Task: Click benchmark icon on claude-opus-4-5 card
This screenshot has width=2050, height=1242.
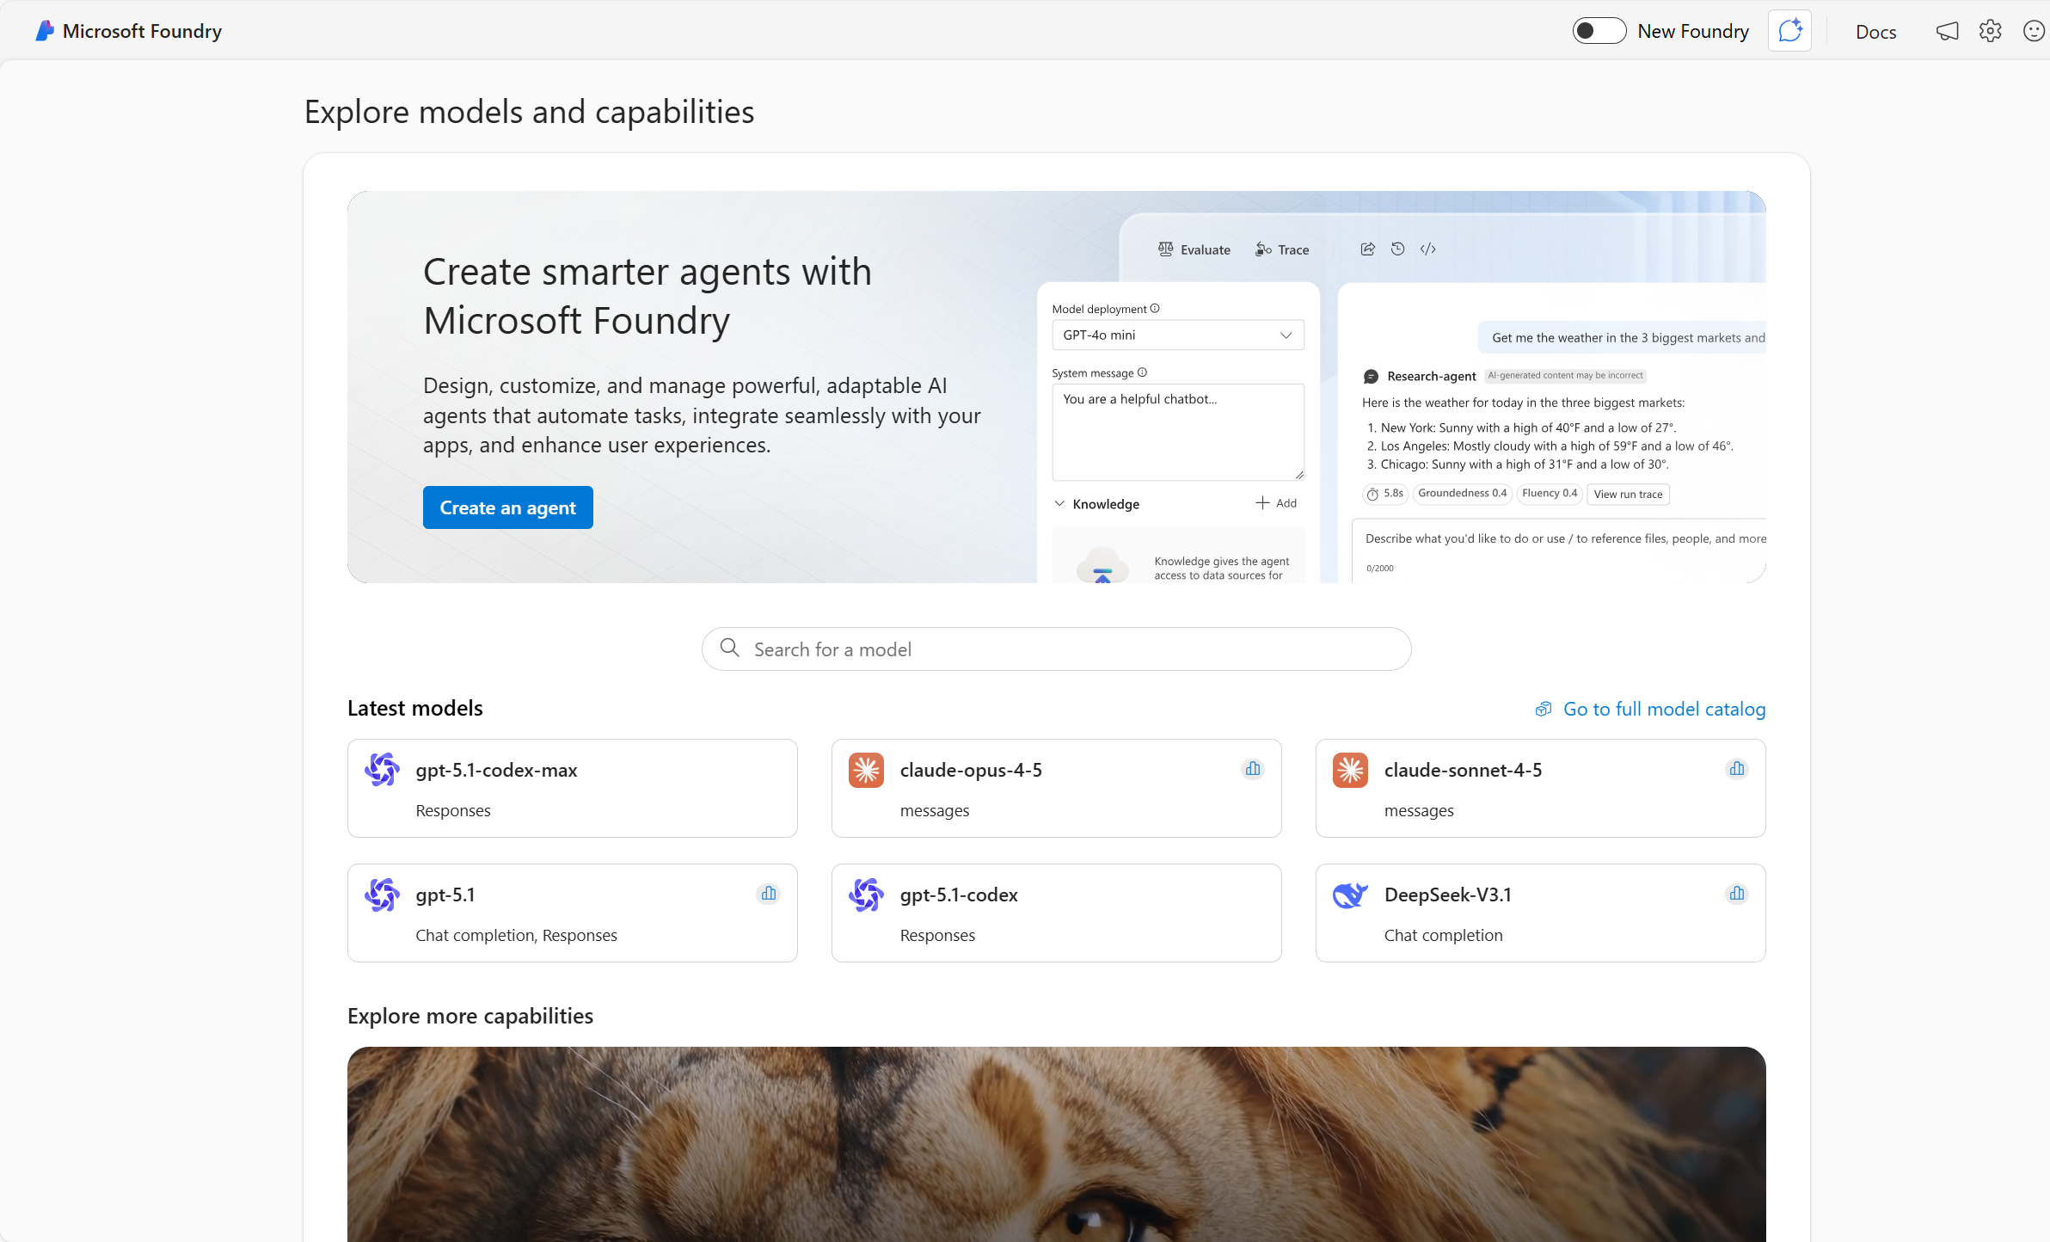Action: coord(1253,769)
